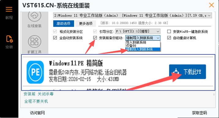This screenshot has height=118, width=219.
Task: Click the 安装前 关闭杀毒 notice text
Action: point(39,94)
